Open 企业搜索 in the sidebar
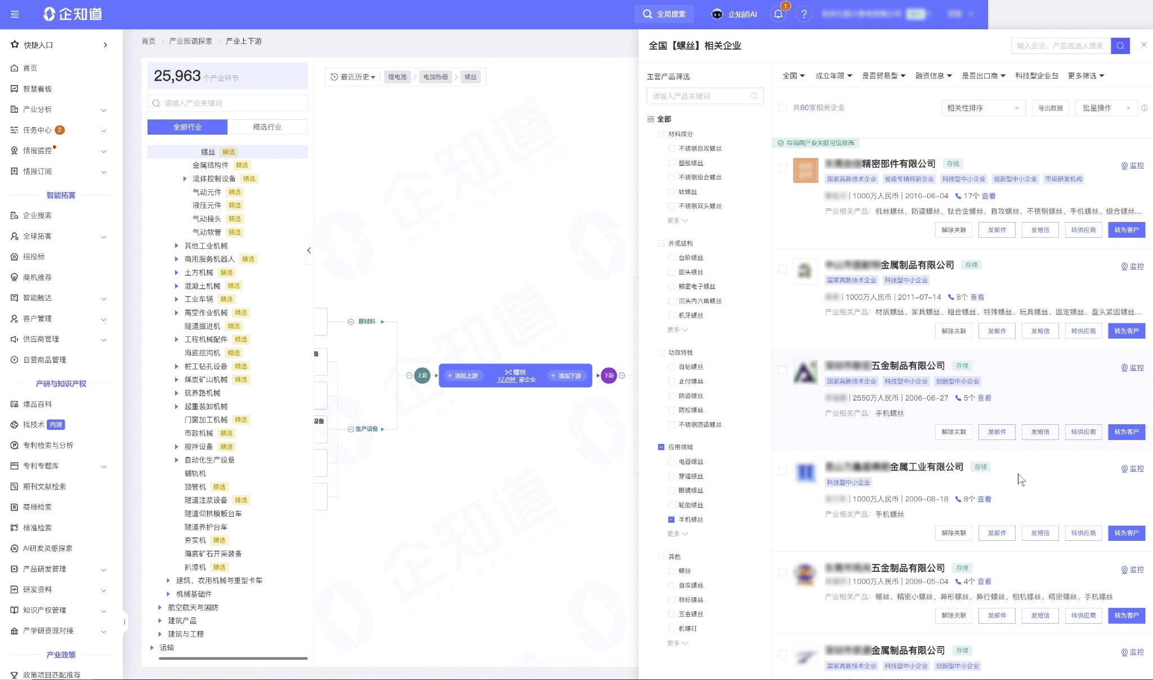1153x680 pixels. point(37,215)
